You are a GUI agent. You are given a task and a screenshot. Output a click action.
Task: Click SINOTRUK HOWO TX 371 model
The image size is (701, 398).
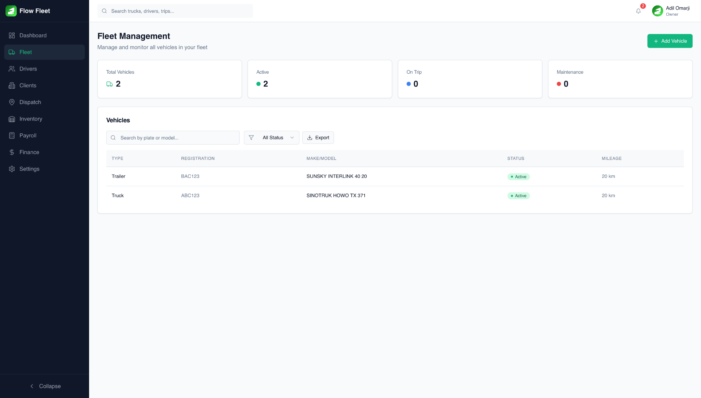(x=336, y=196)
